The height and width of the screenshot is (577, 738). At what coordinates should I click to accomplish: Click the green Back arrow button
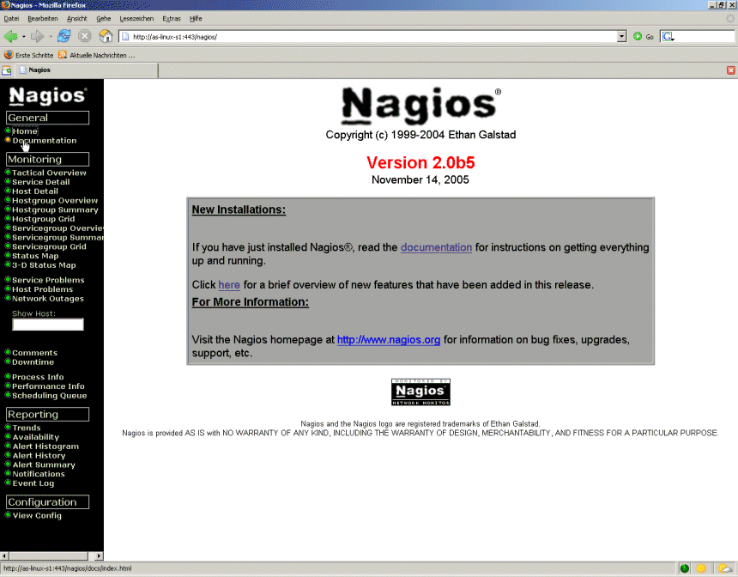10,36
